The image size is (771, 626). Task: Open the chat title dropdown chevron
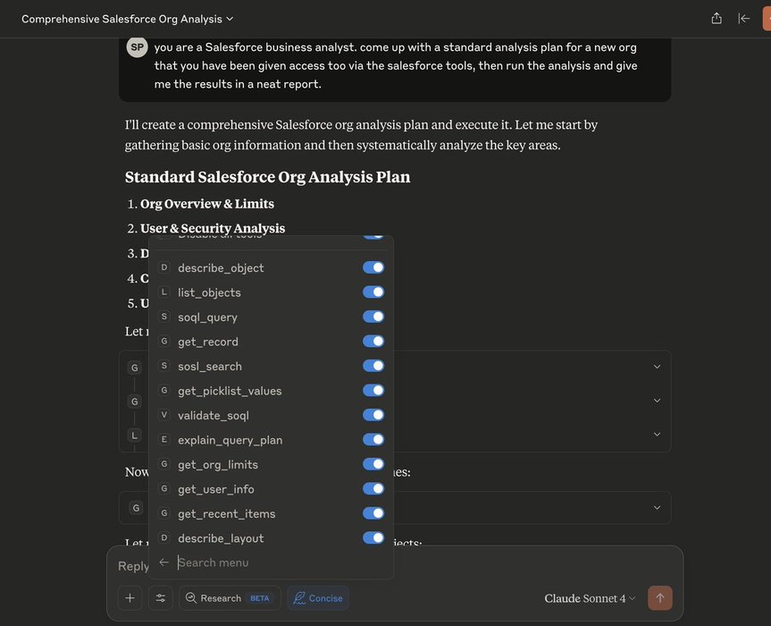click(230, 19)
